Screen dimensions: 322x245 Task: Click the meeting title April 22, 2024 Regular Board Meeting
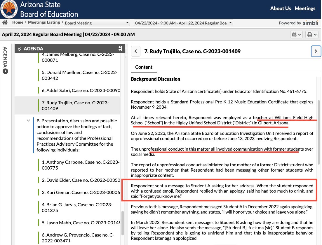point(68,34)
